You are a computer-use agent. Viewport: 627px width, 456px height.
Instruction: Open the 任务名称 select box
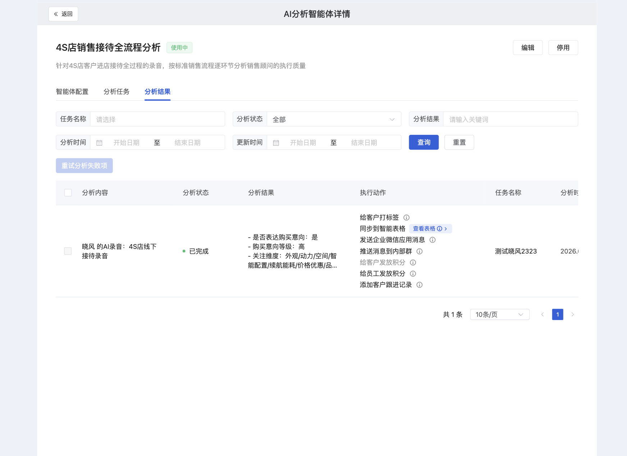(x=157, y=119)
